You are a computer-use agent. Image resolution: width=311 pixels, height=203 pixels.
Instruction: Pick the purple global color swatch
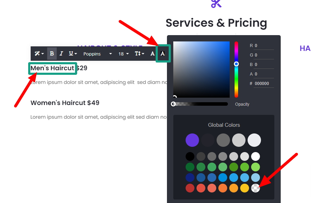pyautogui.click(x=192, y=140)
